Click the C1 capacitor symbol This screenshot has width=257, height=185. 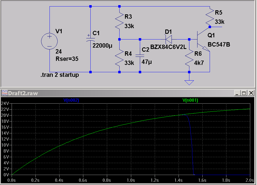pyautogui.click(x=90, y=39)
